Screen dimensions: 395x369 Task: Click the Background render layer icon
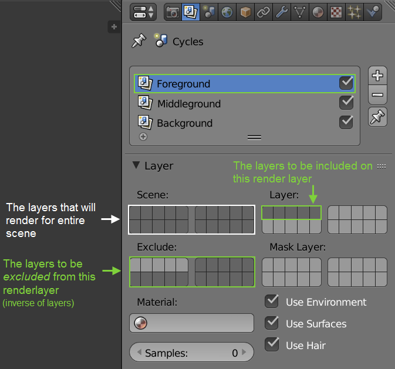[x=145, y=122]
